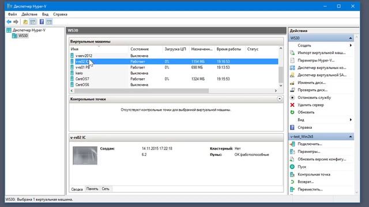Click the VM Параметры icon

coord(292,152)
